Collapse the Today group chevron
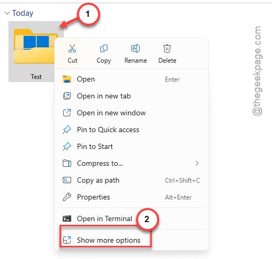 pos(7,13)
